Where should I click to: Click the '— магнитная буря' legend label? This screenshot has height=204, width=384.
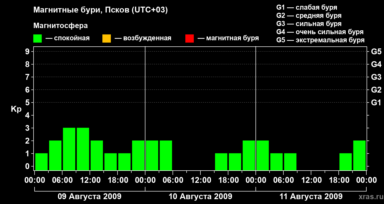click(228, 38)
